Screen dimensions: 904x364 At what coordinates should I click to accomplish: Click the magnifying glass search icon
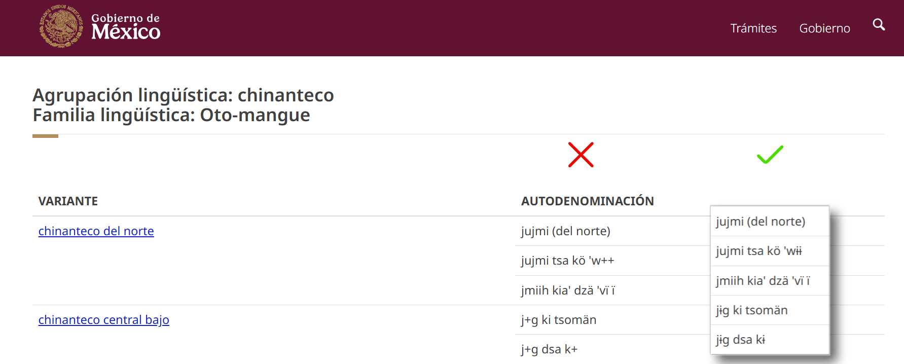click(x=879, y=24)
